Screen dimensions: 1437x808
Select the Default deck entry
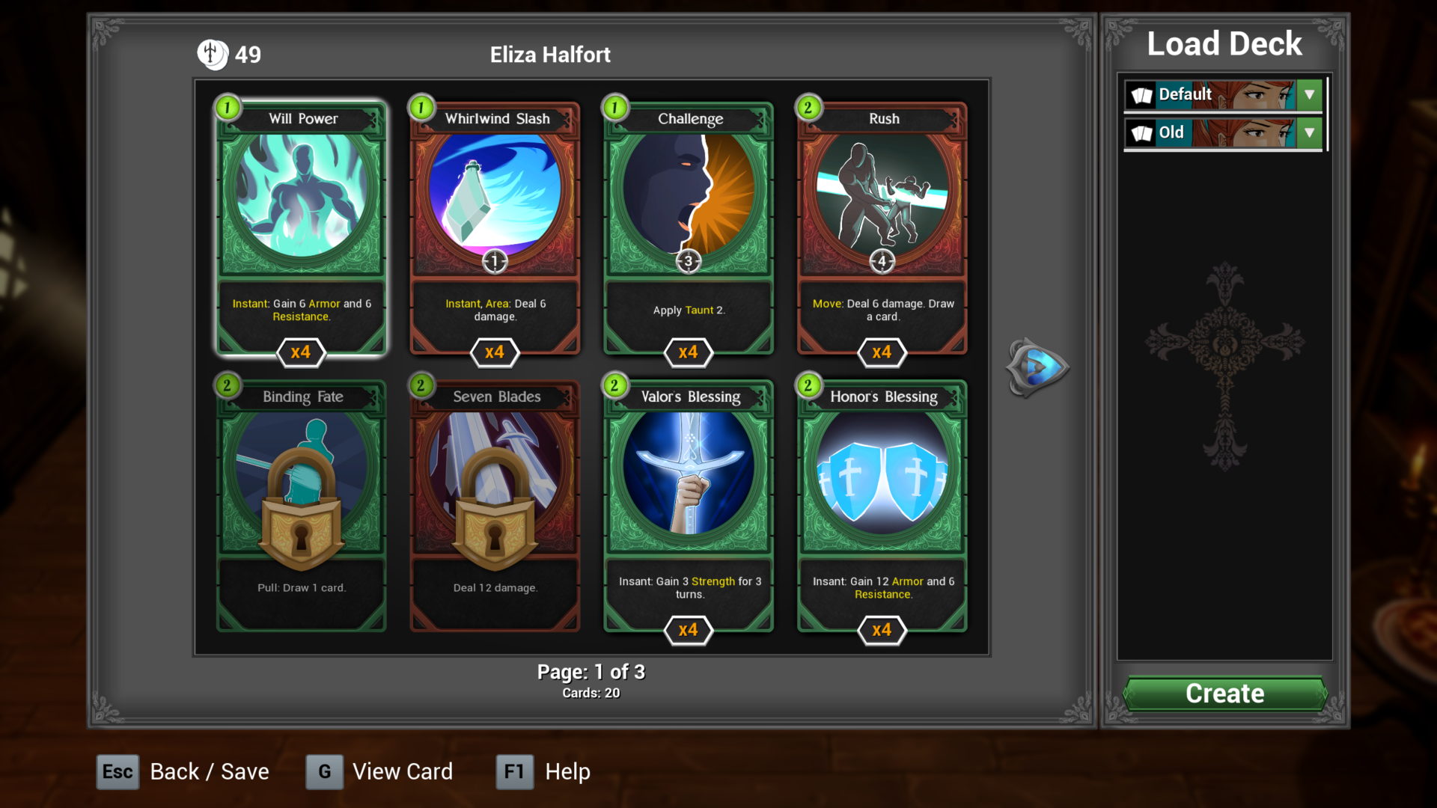[x=1224, y=95]
